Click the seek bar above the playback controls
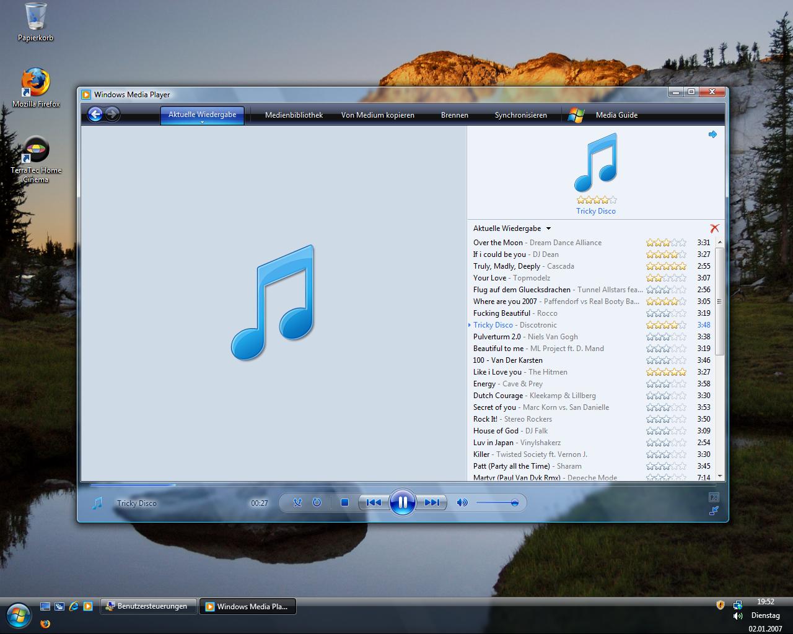This screenshot has width=793, height=634. pyautogui.click(x=403, y=485)
